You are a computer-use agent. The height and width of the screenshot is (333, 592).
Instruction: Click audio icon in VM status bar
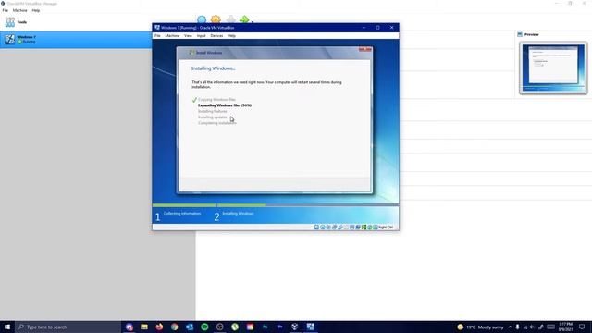pos(328,228)
